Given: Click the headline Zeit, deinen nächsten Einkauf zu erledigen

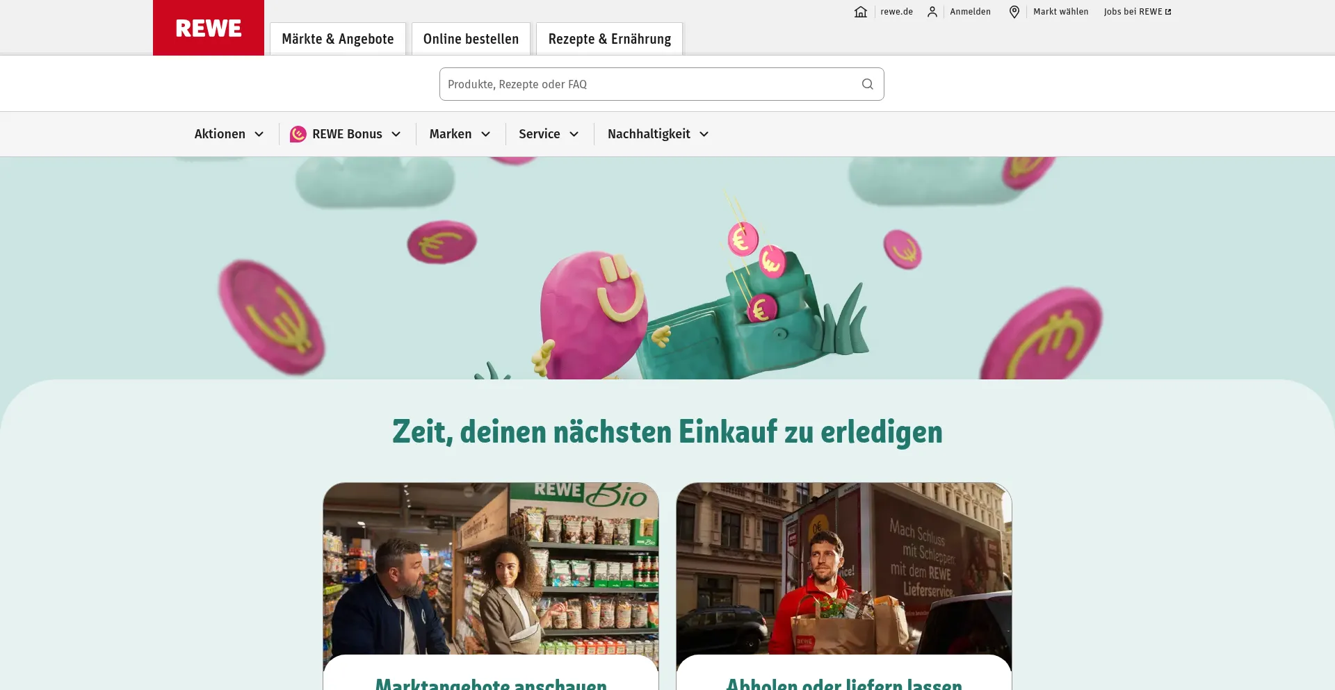Looking at the screenshot, I should pos(667,432).
